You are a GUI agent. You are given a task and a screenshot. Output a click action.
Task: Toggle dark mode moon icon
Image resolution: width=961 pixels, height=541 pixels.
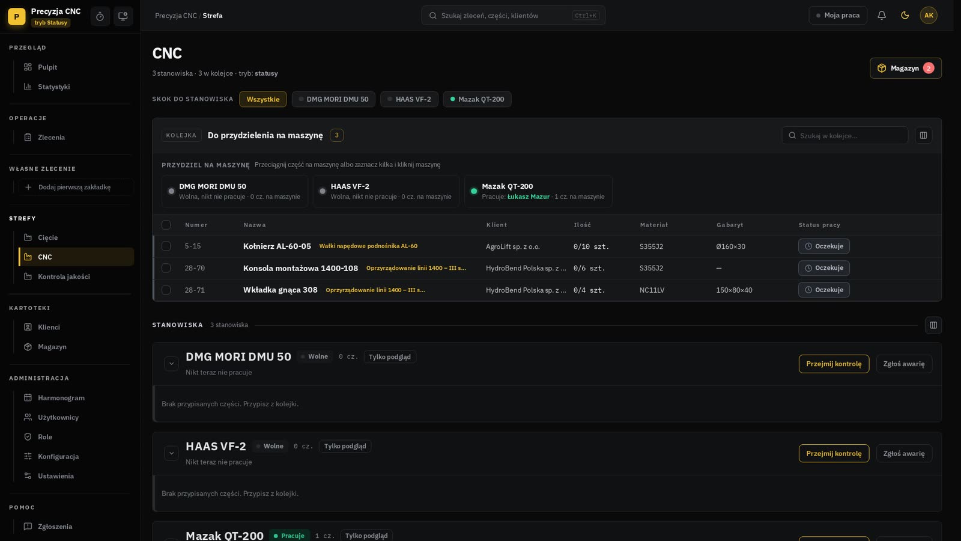coord(905,16)
